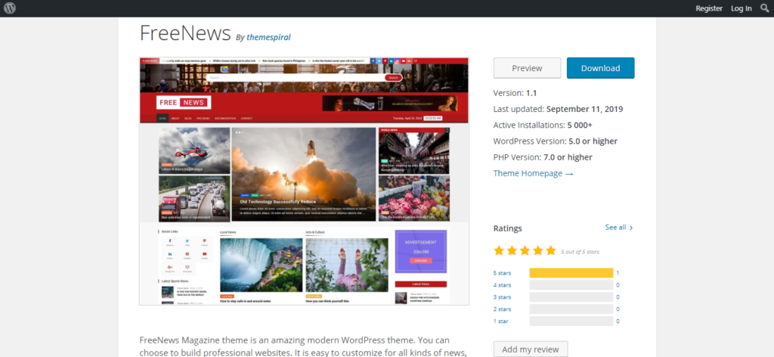Click the 4 stars empty rating bar

coord(571,285)
